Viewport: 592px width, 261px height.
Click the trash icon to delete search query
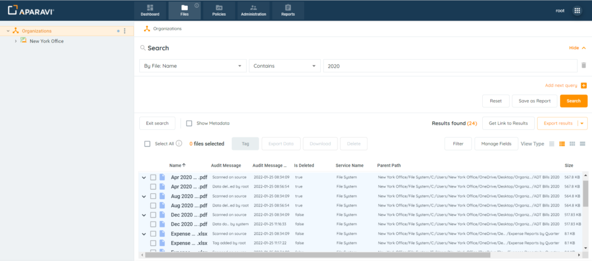(583, 66)
